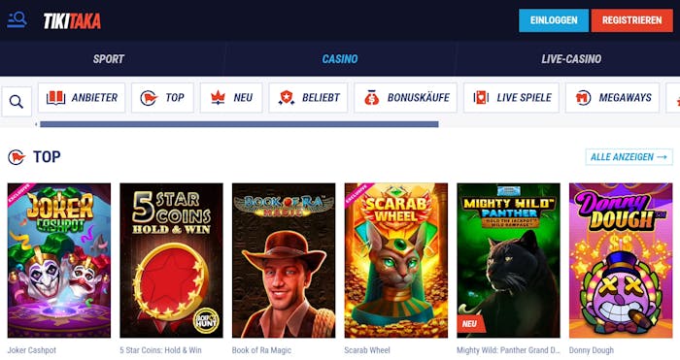
Task: Log in with the Einloggen button
Action: coord(554,20)
